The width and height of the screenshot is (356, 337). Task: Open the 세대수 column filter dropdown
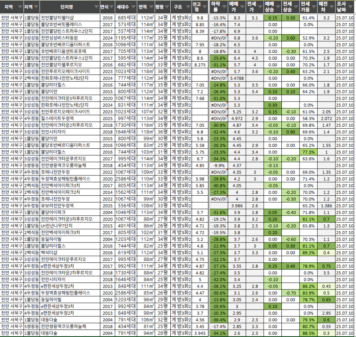[x=133, y=7]
